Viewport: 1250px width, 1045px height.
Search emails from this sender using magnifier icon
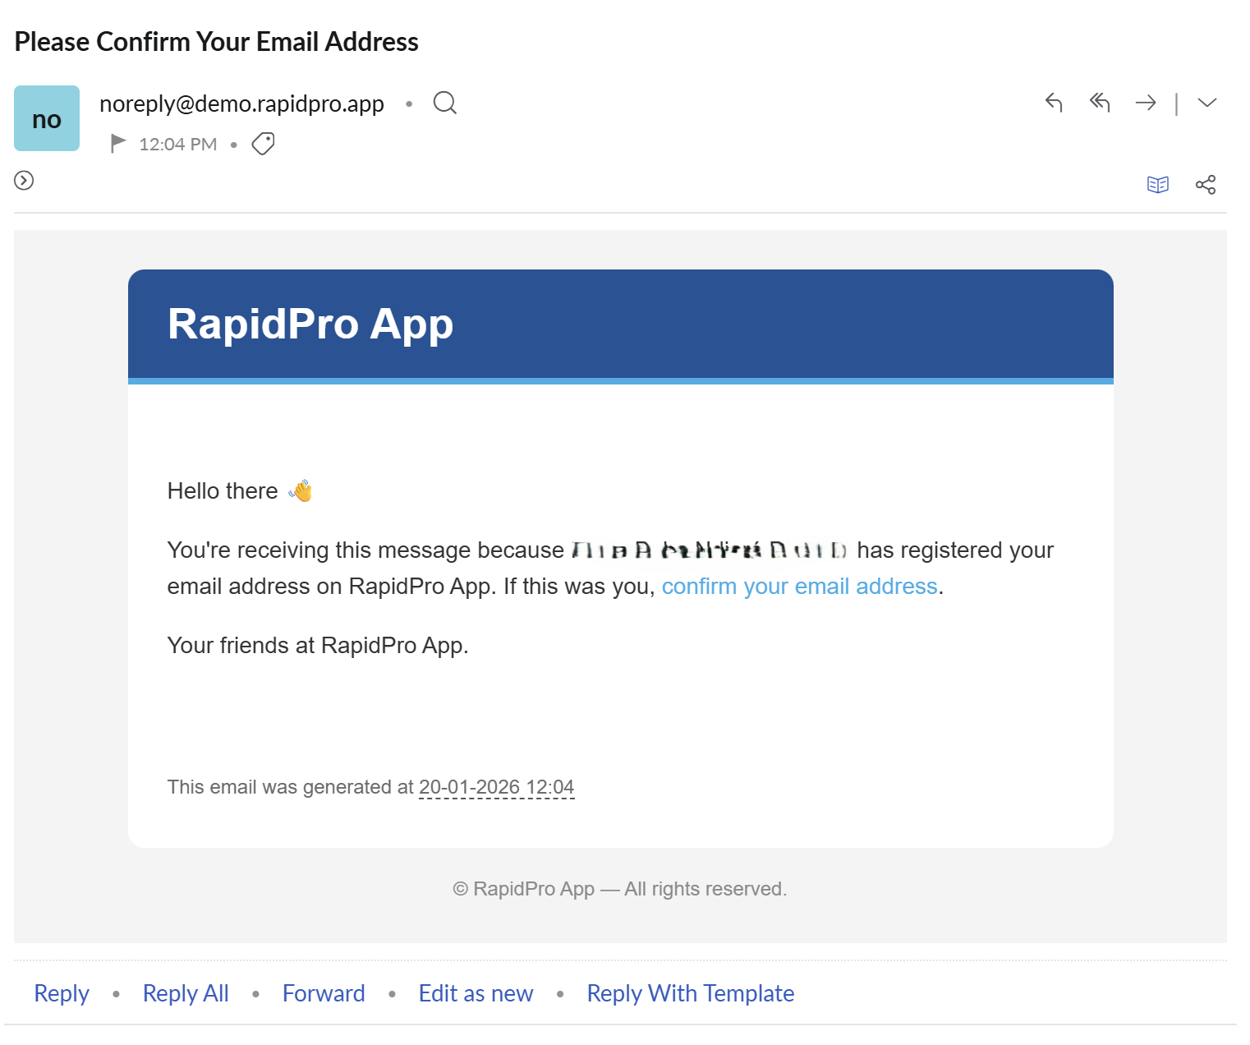pyautogui.click(x=444, y=103)
